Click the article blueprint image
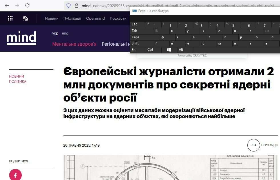 tap(171, 167)
